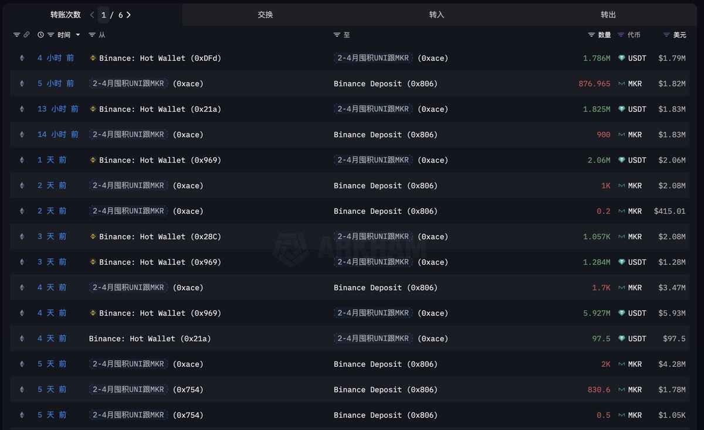The width and height of the screenshot is (704, 430).
Task: Open the 转账次数 transfers tab
Action: pyautogui.click(x=65, y=15)
